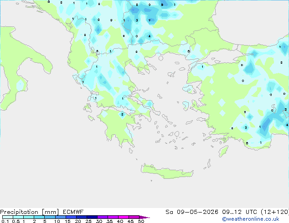Click the 35 to 40 mm magenta swatch
The image size is (289, 223).
(113, 217)
